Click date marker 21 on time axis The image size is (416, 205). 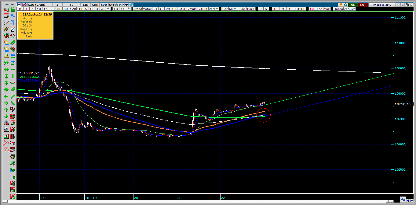point(178,198)
